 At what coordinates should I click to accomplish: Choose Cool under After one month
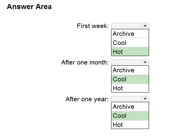pos(130,79)
